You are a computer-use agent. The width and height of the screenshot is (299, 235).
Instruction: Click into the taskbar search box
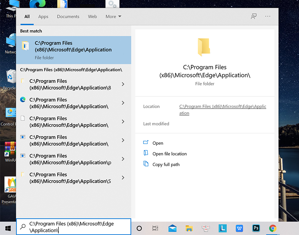coord(74,227)
